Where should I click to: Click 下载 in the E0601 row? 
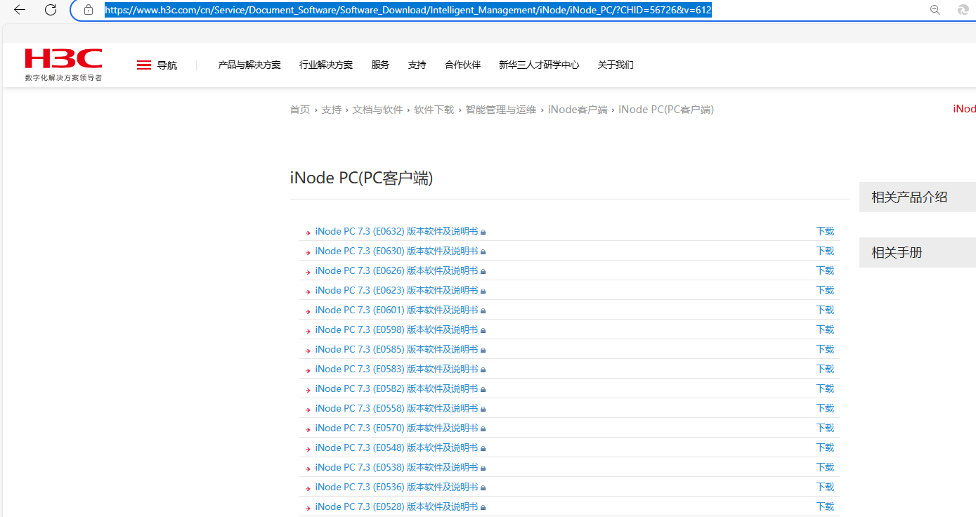click(825, 310)
